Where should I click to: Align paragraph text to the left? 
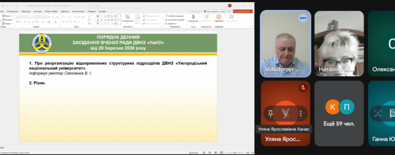[x=63, y=22]
